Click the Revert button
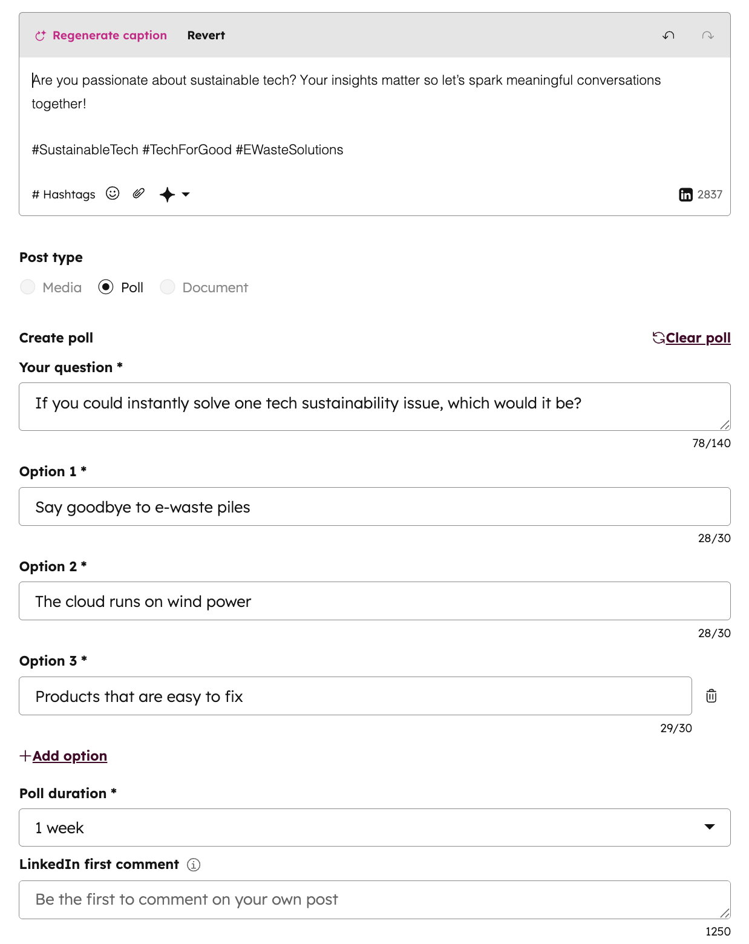Screen dimensions: 749x944 (206, 35)
